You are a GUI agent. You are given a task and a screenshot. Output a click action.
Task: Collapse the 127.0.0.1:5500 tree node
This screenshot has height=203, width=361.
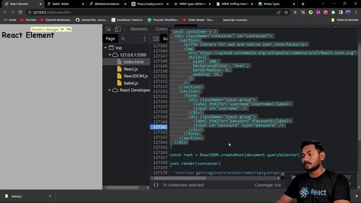click(x=109, y=55)
